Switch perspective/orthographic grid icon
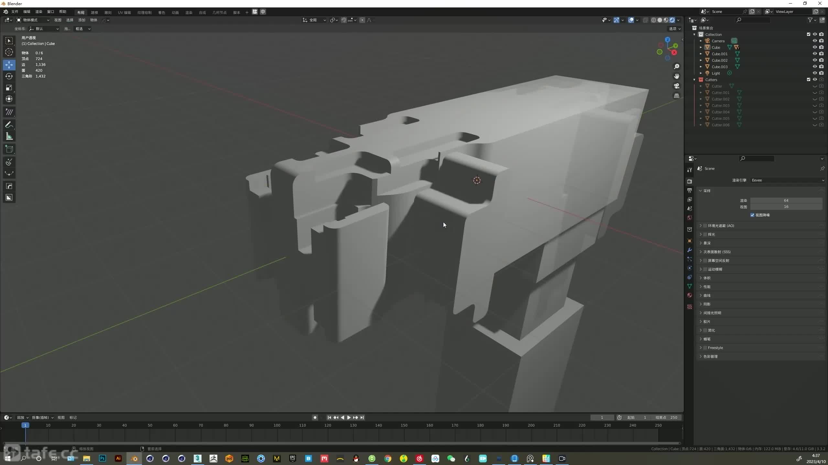Viewport: 828px width, 465px height. 676,96
